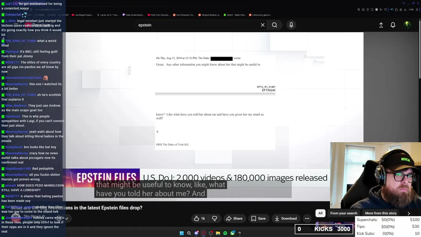Click the pin icon in browser toolbar

pos(368,10)
